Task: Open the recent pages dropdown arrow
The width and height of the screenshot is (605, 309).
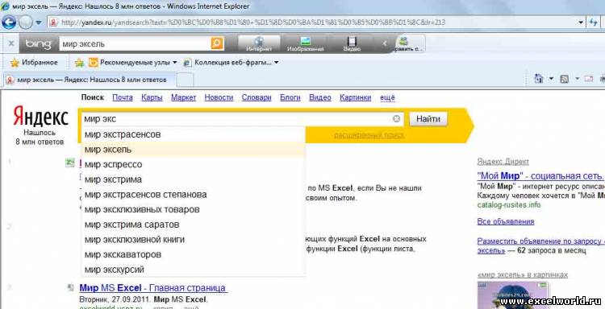Action: pos(39,23)
